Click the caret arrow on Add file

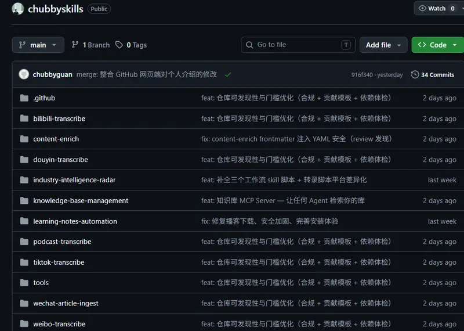(x=399, y=45)
